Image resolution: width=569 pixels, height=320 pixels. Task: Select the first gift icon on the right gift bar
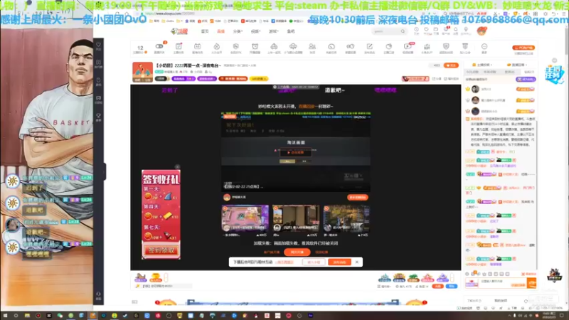(384, 278)
